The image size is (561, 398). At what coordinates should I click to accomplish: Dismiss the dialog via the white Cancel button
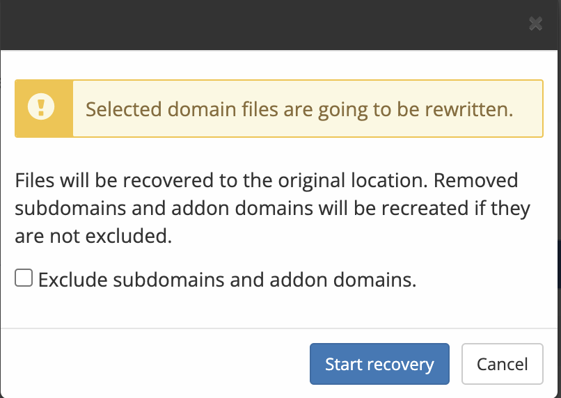coord(503,364)
